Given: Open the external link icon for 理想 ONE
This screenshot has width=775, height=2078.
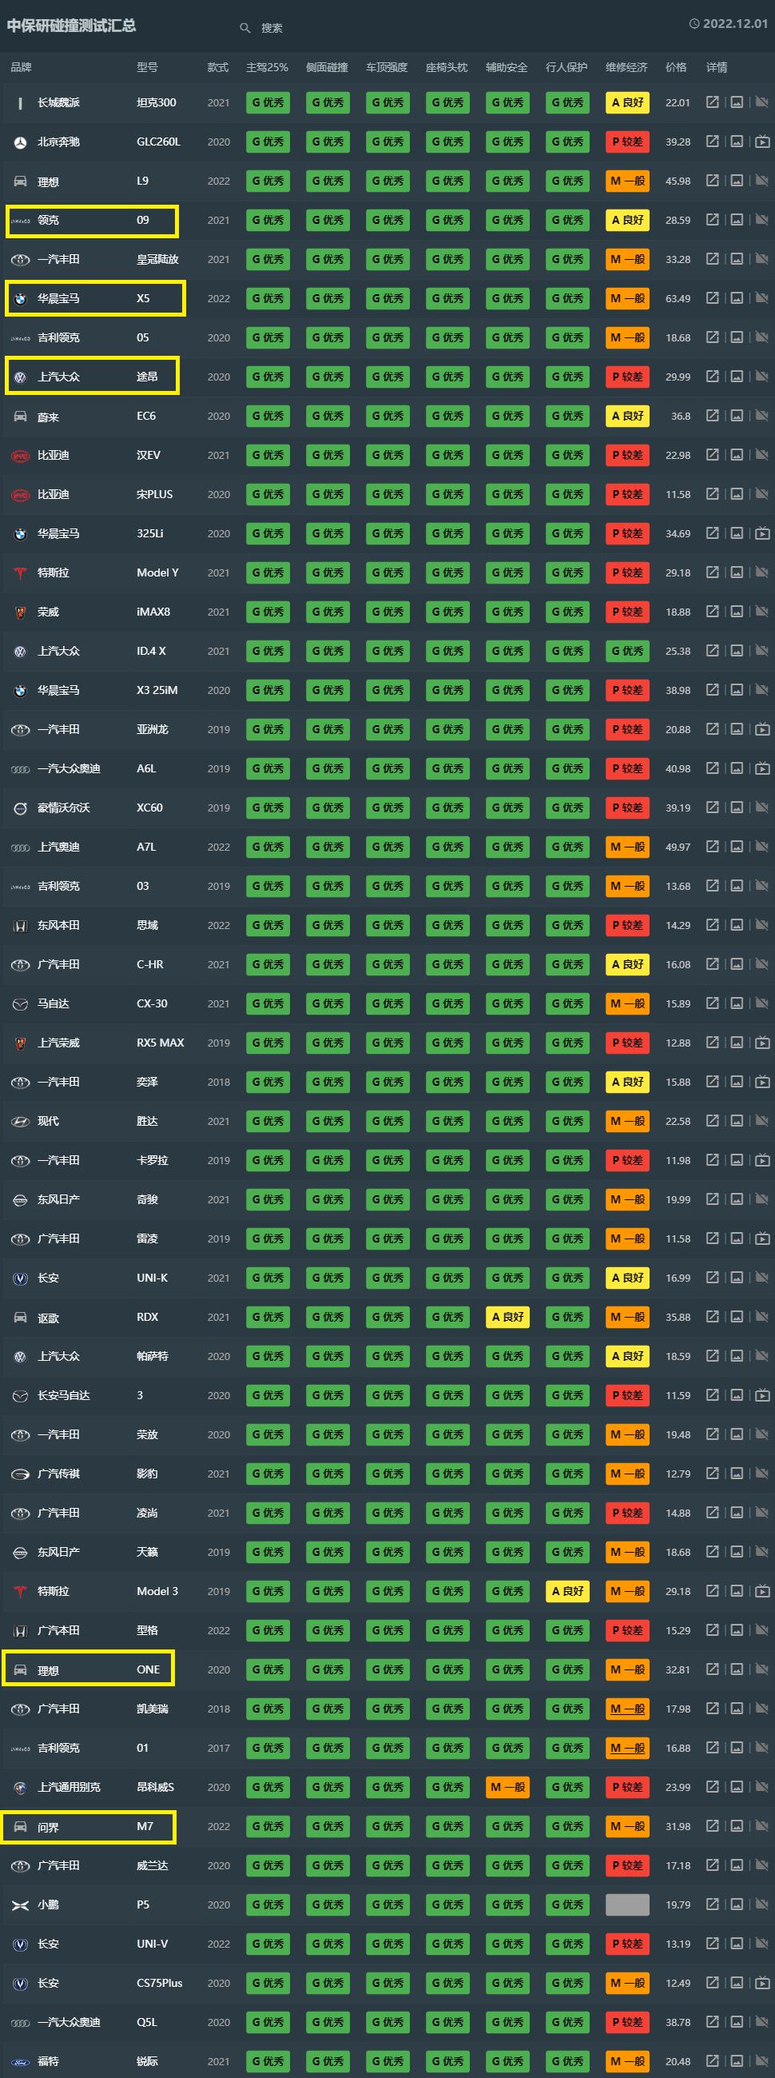Looking at the screenshot, I should pyautogui.click(x=712, y=1669).
